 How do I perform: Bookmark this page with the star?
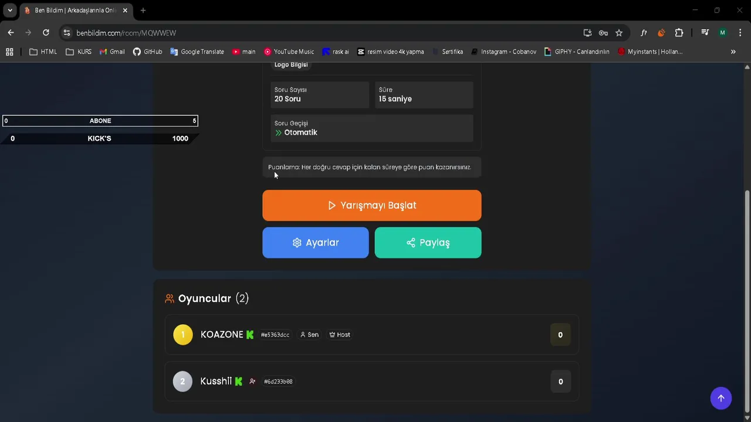619,33
